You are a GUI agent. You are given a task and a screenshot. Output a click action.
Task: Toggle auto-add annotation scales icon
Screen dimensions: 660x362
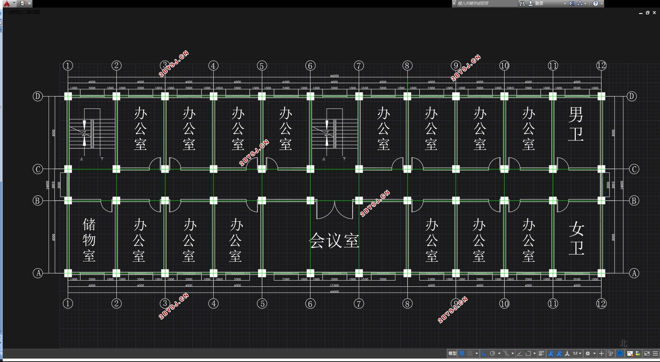[559, 353]
